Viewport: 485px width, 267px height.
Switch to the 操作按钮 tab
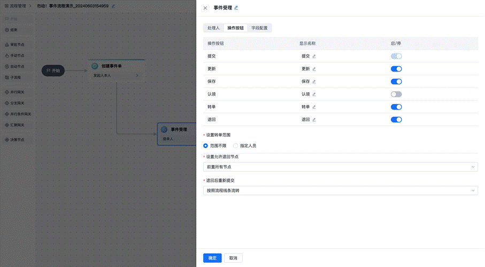(x=235, y=28)
